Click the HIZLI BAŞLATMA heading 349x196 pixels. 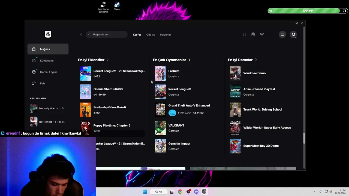tap(38, 98)
